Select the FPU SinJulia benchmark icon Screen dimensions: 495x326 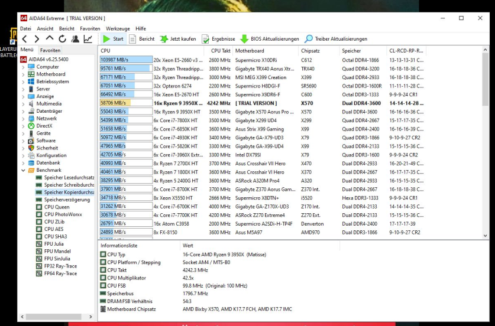click(39, 259)
